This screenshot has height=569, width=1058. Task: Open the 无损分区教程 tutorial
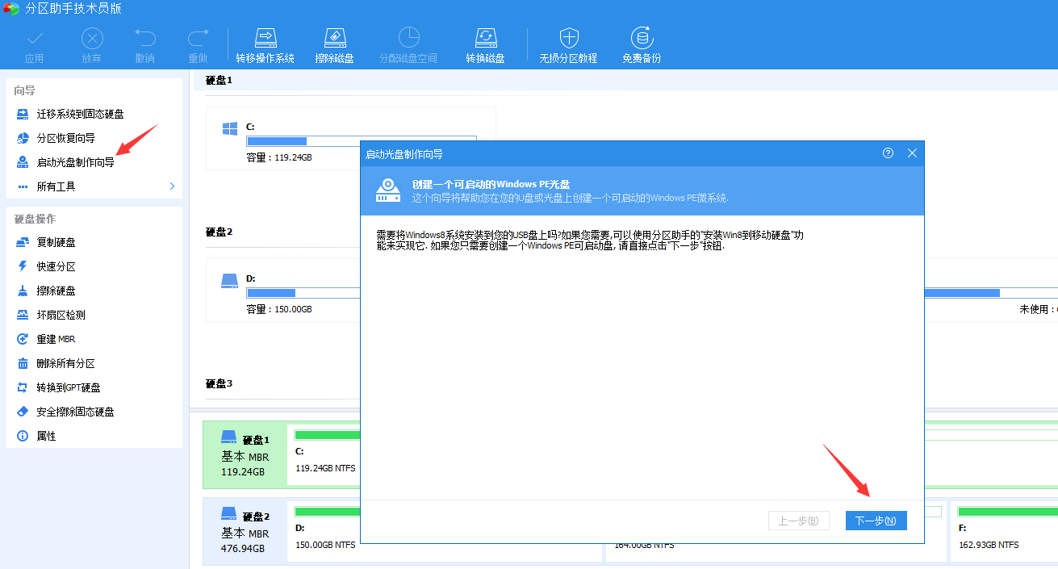568,44
